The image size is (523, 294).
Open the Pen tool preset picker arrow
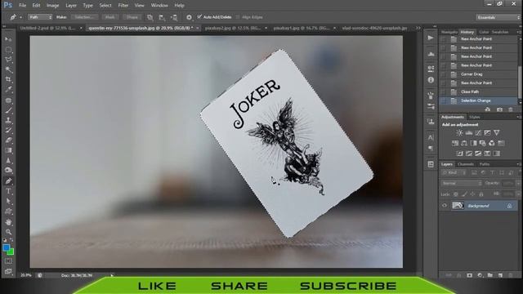point(20,17)
